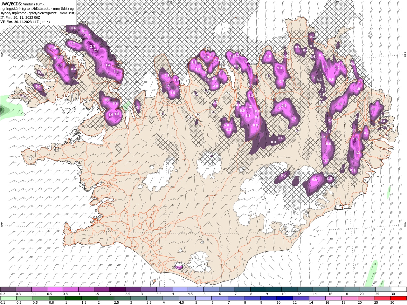Click the 2.0 snowfall value in the Westfjords
The image size is (407, 305).
tap(59, 65)
